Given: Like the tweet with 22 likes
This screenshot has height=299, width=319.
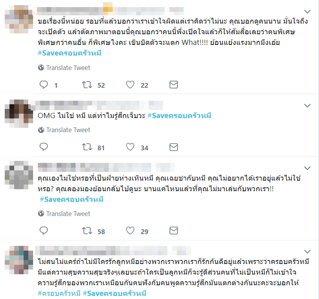Looking at the screenshot, I should tap(130, 85).
